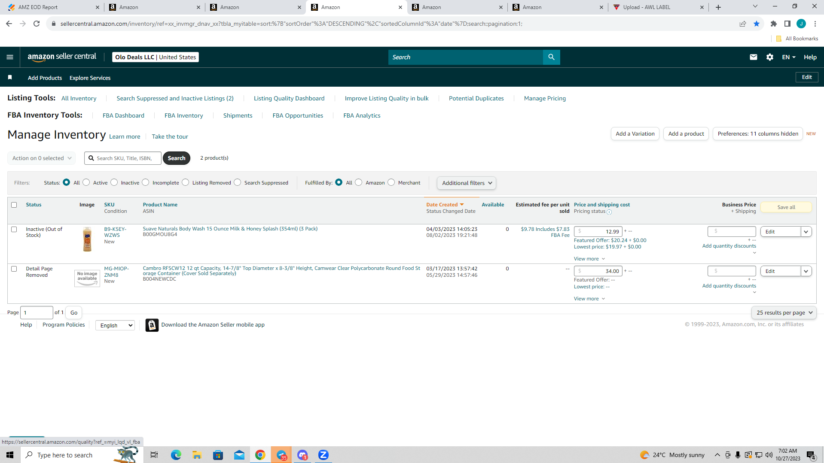Open the English language selector in footer
The width and height of the screenshot is (824, 463).
[x=115, y=325]
